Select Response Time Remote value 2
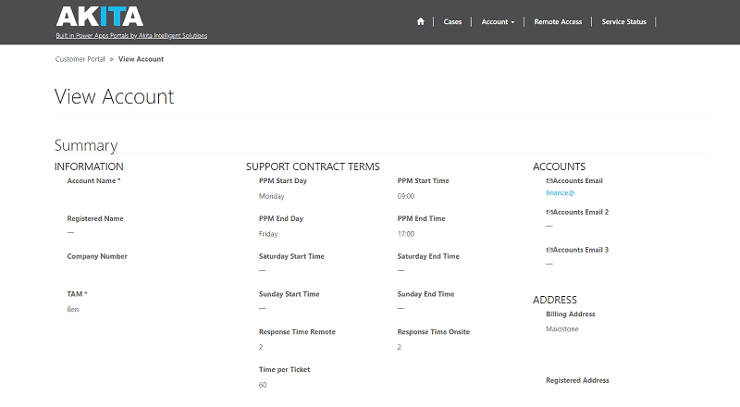Image resolution: width=740 pixels, height=407 pixels. (261, 347)
